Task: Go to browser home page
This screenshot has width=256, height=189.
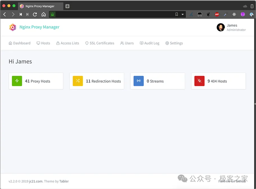Action: [44, 14]
